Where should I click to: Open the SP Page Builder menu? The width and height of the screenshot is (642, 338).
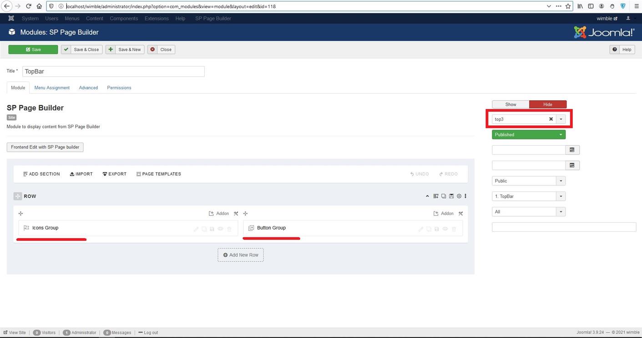click(213, 19)
